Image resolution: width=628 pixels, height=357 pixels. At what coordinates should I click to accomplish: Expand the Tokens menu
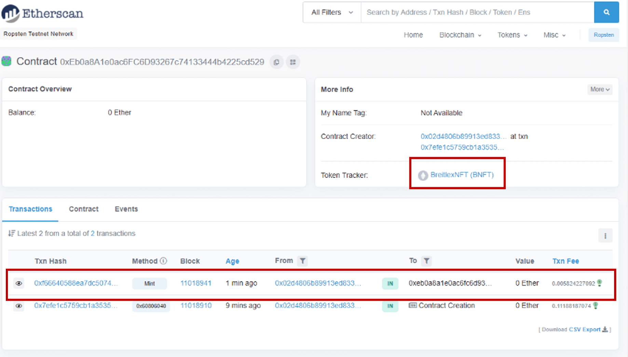pyautogui.click(x=512, y=35)
